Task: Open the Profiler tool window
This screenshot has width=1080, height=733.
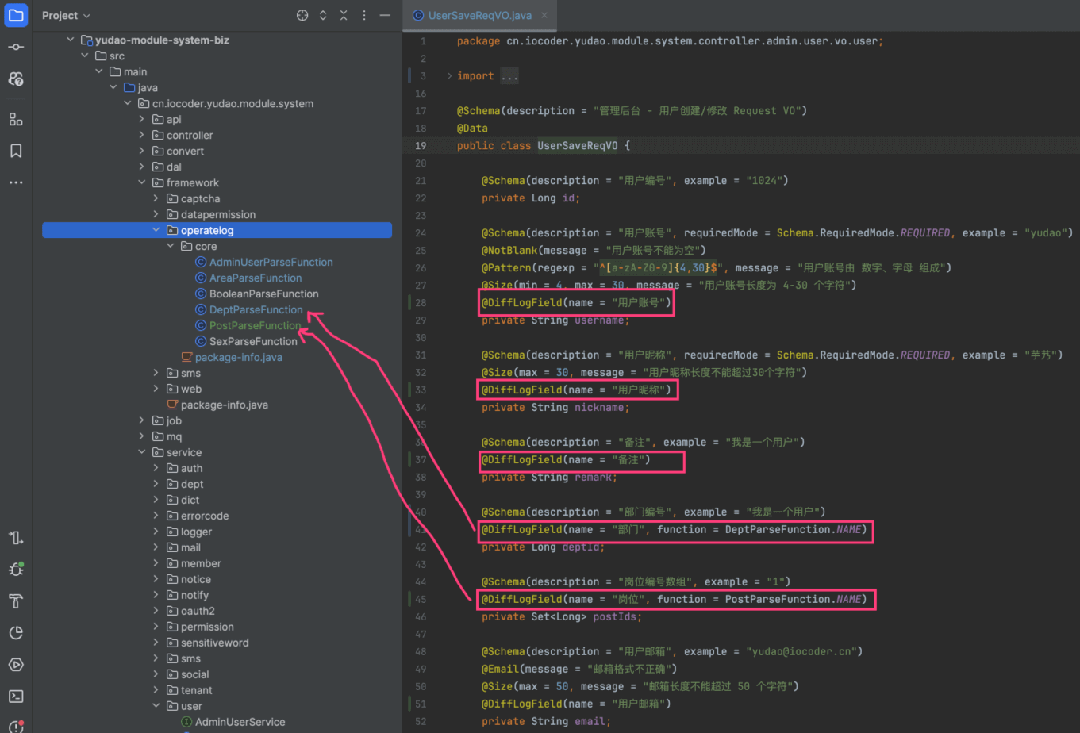Action: pyautogui.click(x=16, y=632)
